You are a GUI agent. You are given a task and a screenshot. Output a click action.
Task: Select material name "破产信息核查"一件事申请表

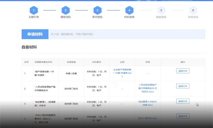click(x=44, y=73)
